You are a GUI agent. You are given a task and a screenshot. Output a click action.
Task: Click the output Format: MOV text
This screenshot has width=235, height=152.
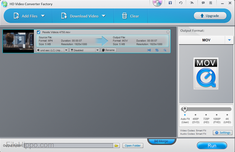[120, 41]
